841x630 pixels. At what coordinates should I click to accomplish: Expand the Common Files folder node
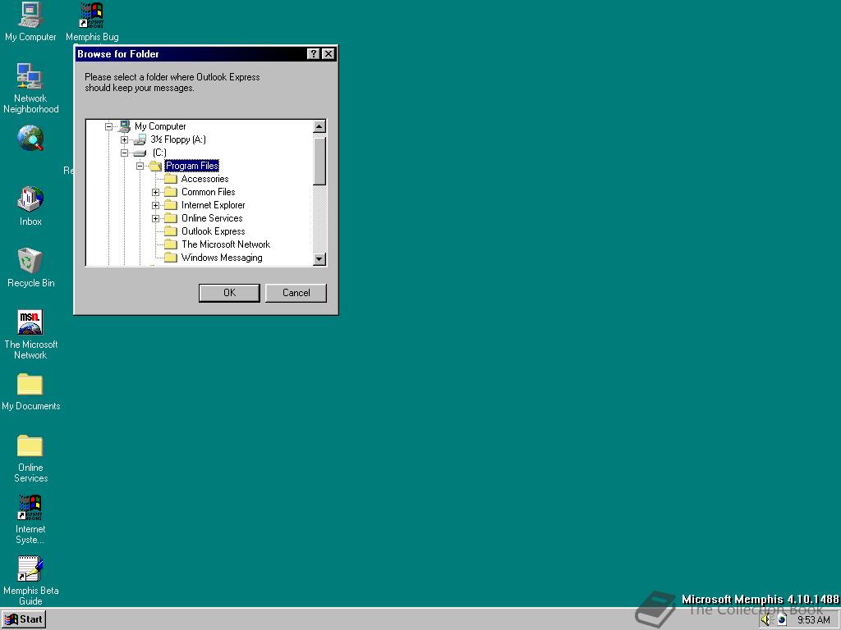click(x=155, y=192)
